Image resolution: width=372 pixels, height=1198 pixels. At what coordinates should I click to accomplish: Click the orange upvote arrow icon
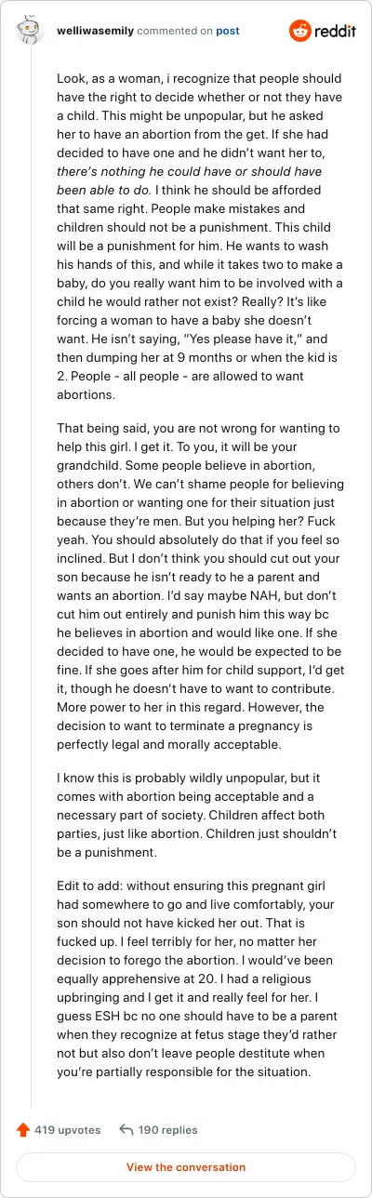click(23, 1130)
